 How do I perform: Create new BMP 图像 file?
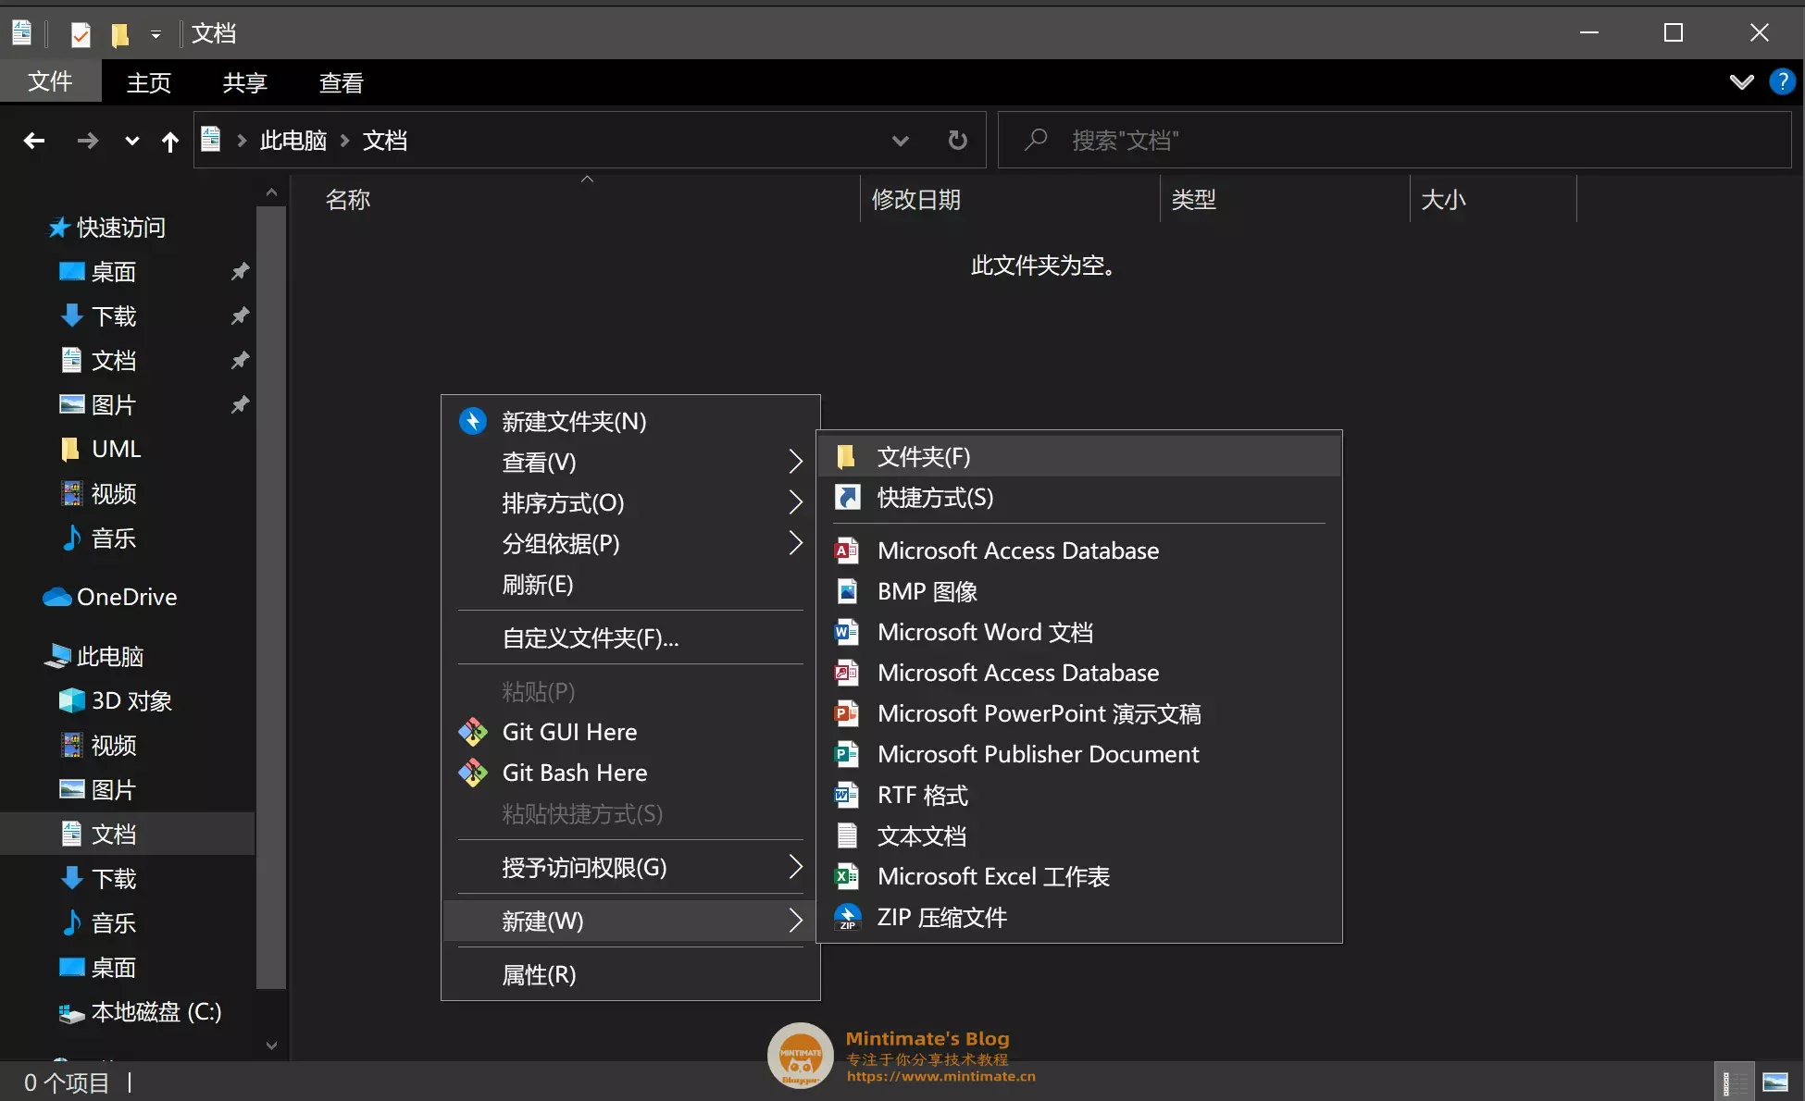pos(1079,592)
